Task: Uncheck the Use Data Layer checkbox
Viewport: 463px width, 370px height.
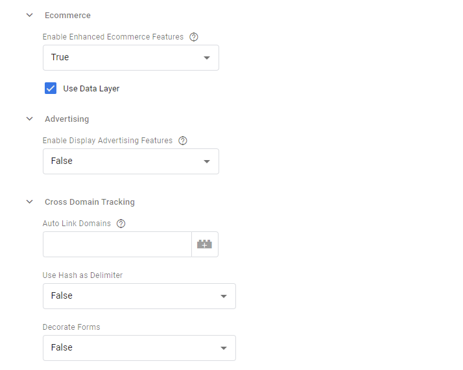Action: [x=51, y=88]
